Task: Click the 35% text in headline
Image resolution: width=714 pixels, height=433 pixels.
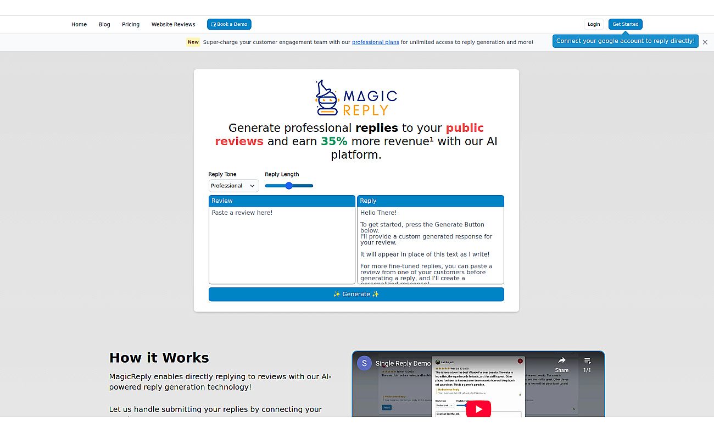Action: pos(334,141)
